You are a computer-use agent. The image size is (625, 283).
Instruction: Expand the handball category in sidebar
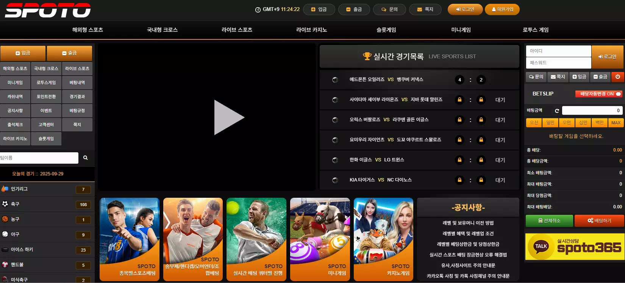pyautogui.click(x=47, y=265)
